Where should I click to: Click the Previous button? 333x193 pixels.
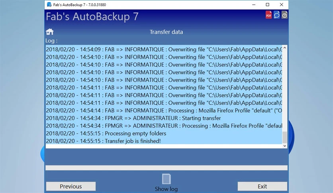pyautogui.click(x=71, y=186)
